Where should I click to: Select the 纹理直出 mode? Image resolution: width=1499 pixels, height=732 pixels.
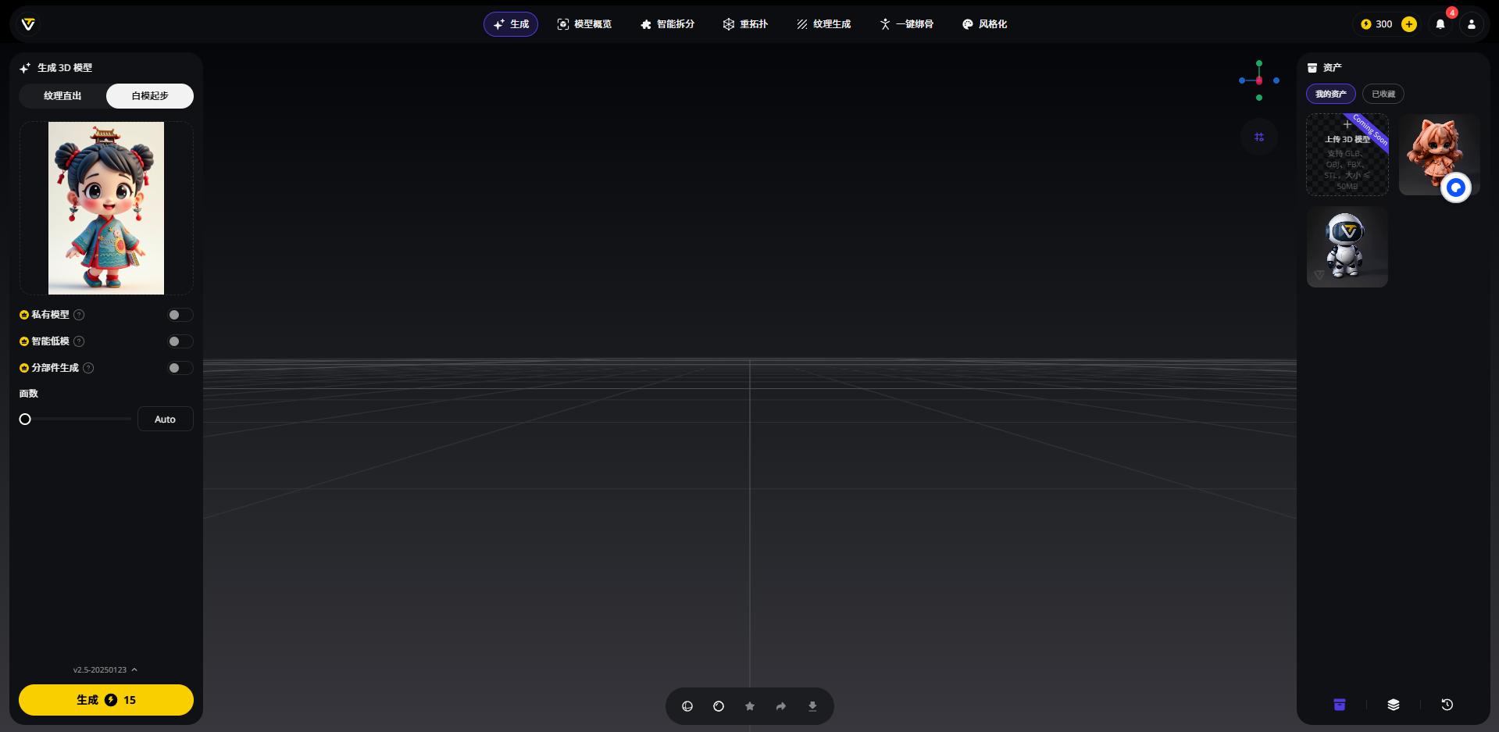(62, 96)
